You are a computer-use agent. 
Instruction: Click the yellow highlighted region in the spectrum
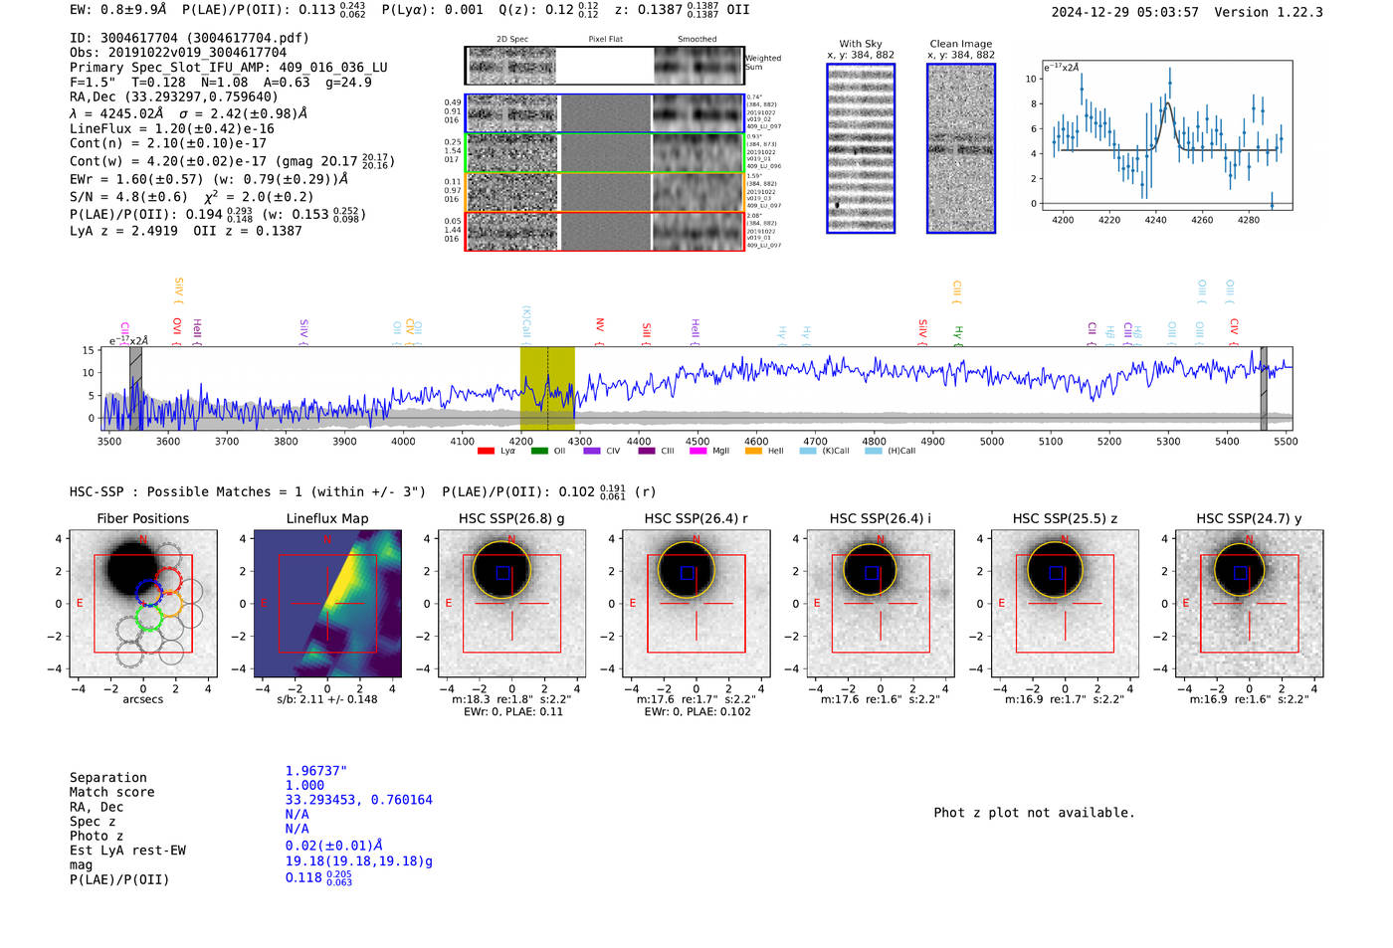[547, 388]
